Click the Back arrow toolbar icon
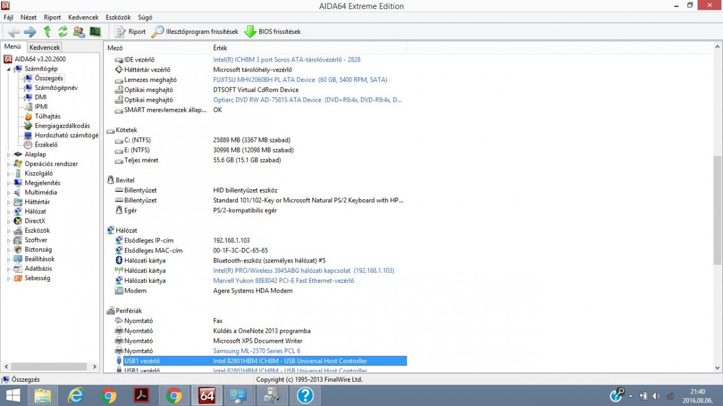The height and width of the screenshot is (406, 723). pyautogui.click(x=14, y=32)
